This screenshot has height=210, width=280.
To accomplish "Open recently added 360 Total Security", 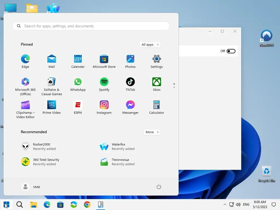I will (40, 162).
